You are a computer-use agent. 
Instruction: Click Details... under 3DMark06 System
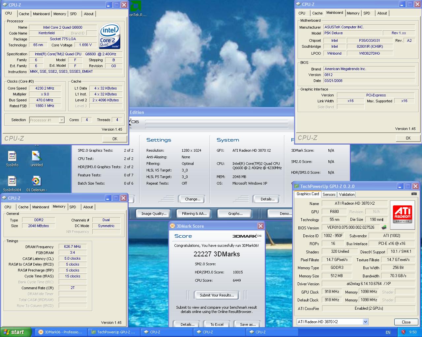coord(267,199)
